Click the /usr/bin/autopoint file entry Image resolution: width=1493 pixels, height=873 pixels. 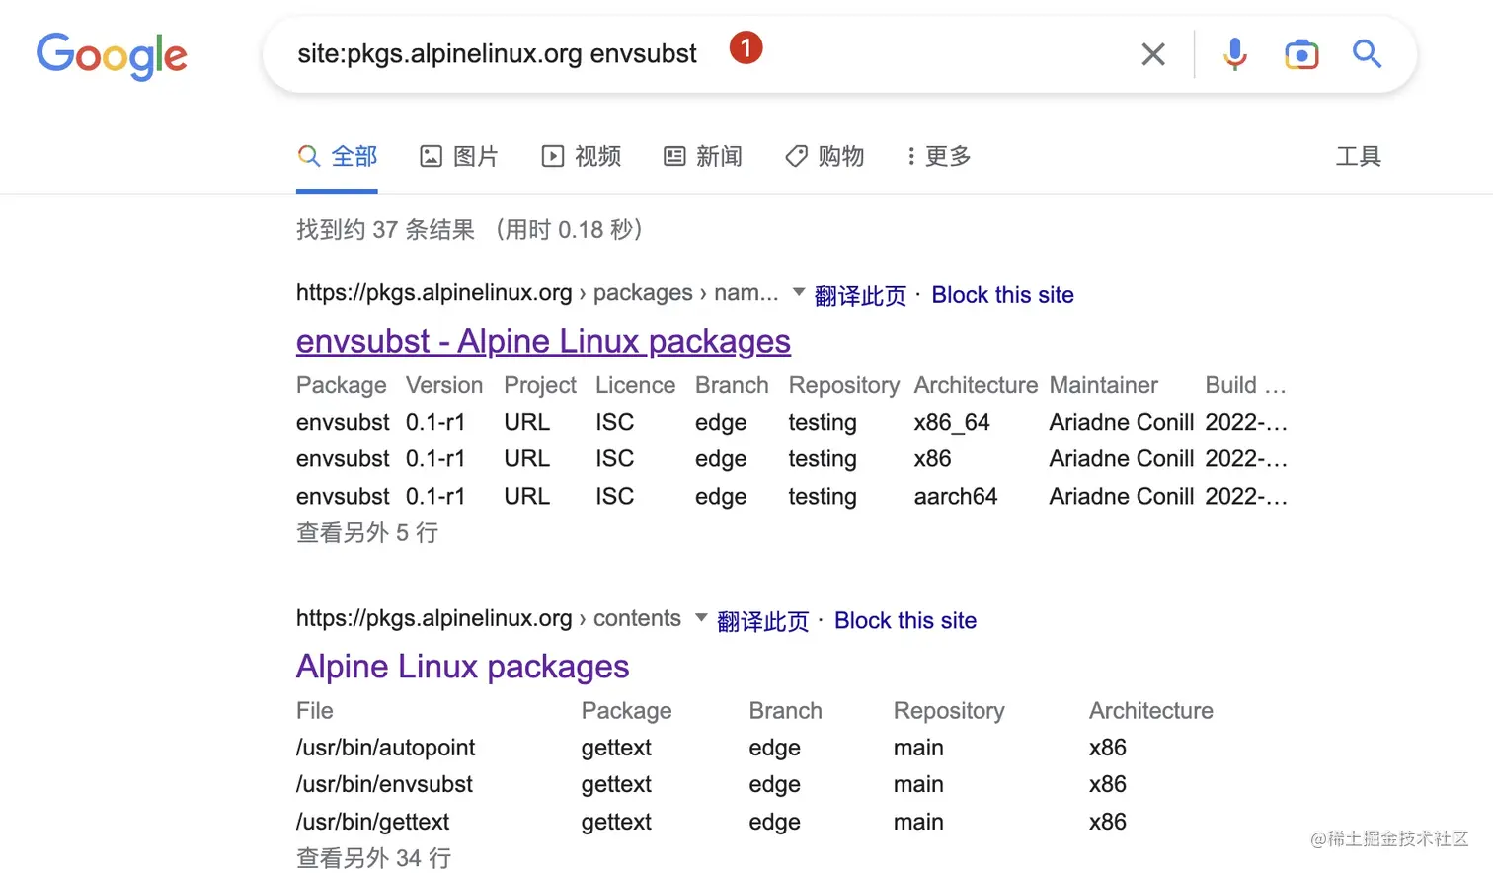(386, 748)
